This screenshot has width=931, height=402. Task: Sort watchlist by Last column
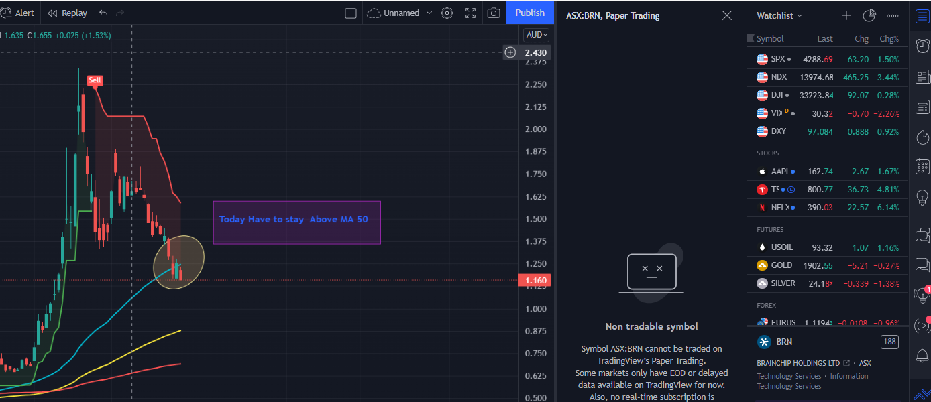(x=825, y=39)
